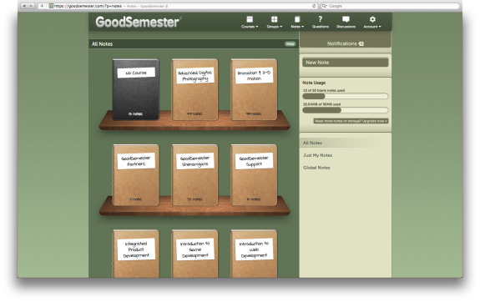Open the Discussions speech bubble icon

[346, 19]
